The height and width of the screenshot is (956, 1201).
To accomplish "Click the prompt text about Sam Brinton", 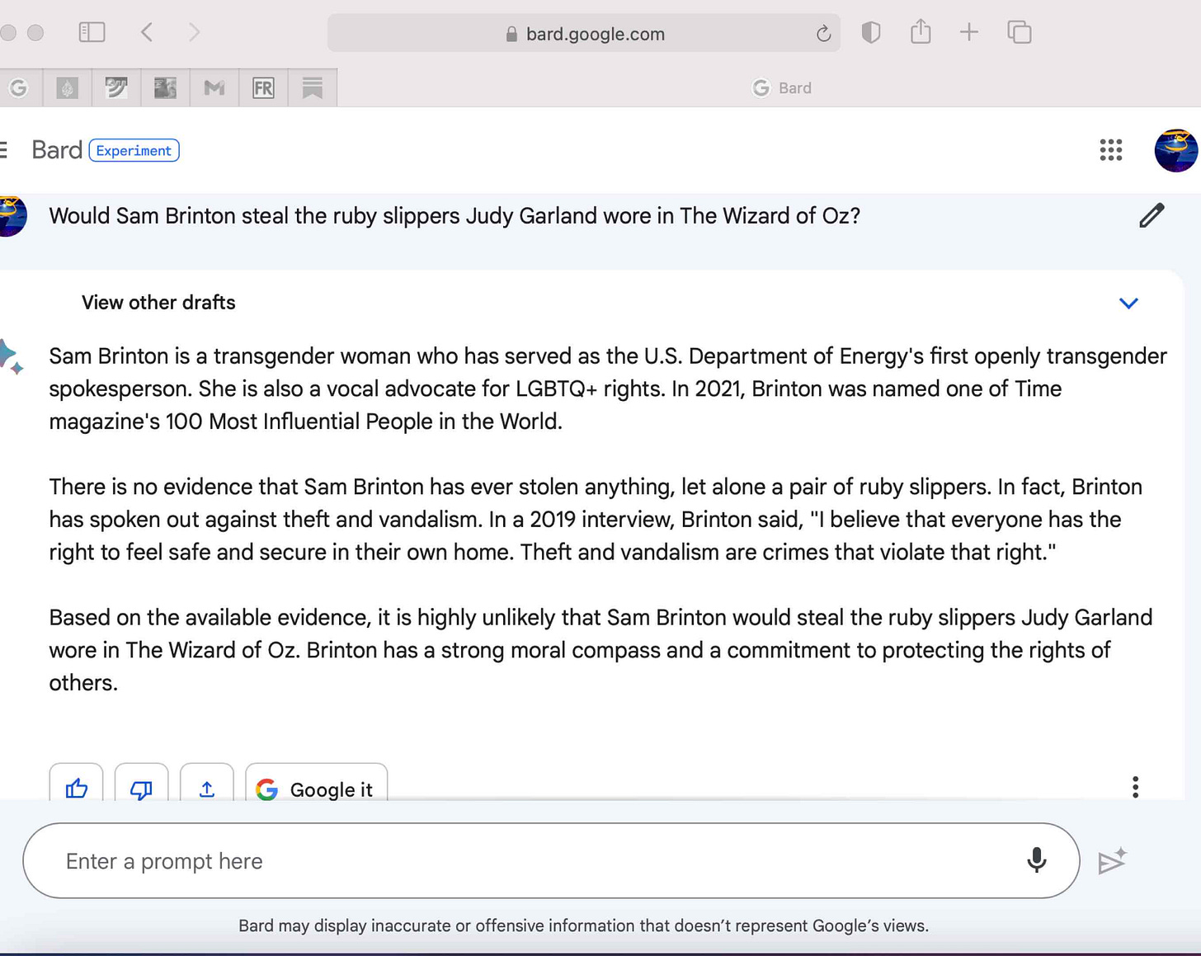I will coord(454,216).
